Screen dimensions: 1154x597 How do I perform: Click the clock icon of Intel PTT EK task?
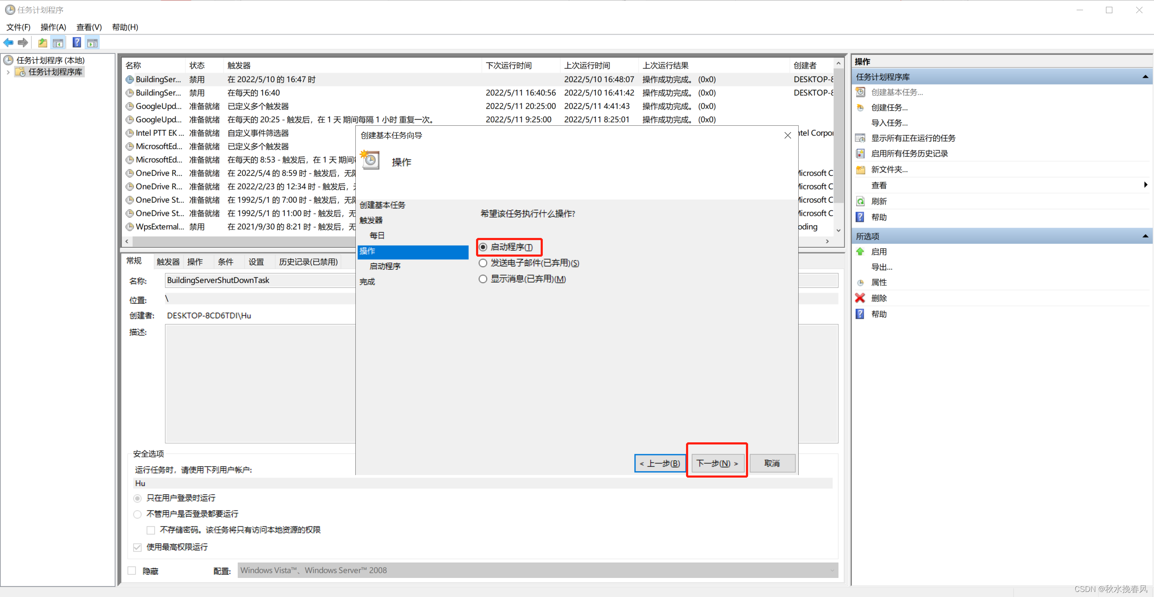(x=130, y=133)
